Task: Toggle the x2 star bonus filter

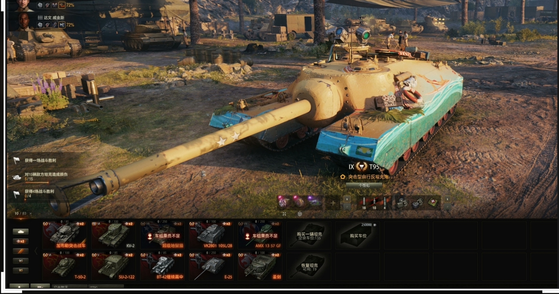Action: point(21,241)
